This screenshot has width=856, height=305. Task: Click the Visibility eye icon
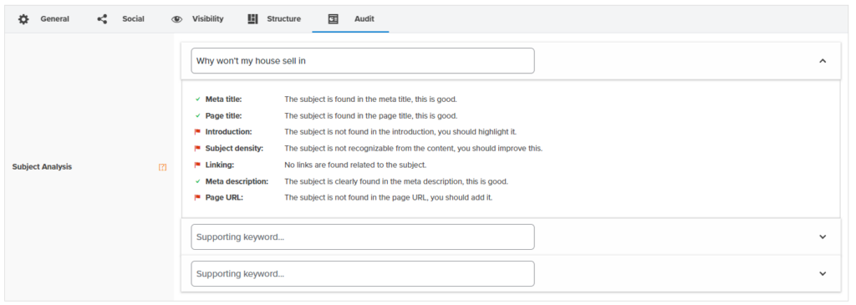tap(177, 19)
